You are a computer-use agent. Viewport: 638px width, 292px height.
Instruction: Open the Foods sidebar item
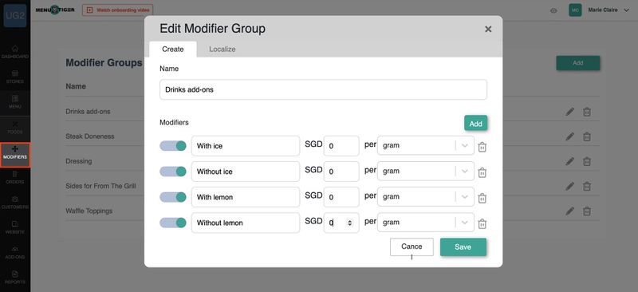[x=15, y=127]
